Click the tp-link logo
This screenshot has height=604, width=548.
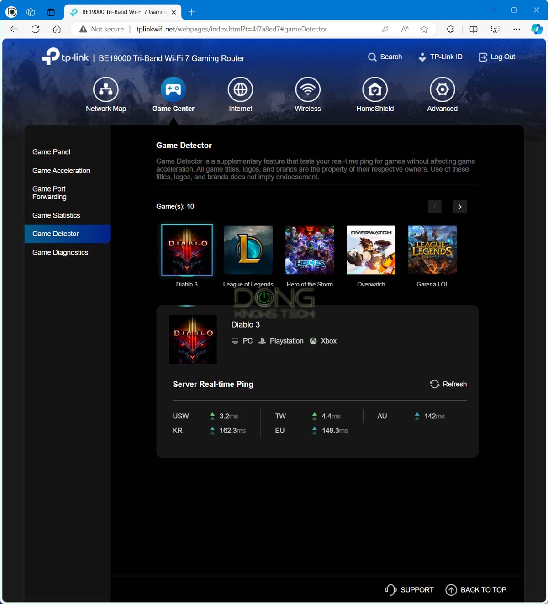point(65,57)
